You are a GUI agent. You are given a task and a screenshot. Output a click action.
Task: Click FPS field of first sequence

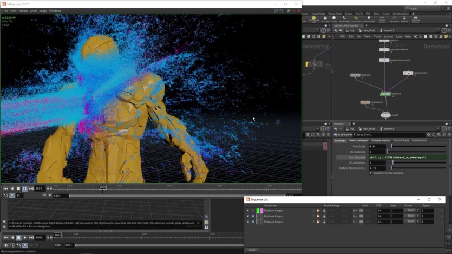(x=383, y=211)
